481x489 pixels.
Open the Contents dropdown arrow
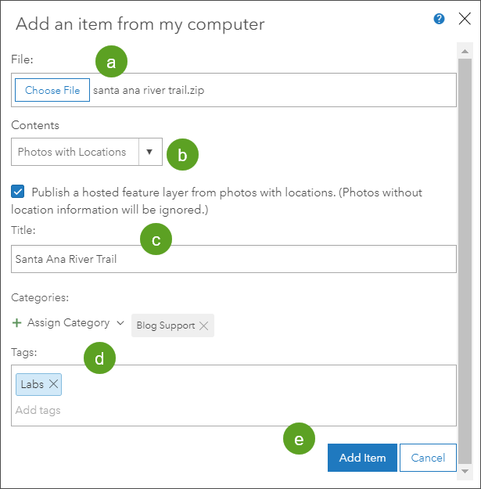coord(150,153)
